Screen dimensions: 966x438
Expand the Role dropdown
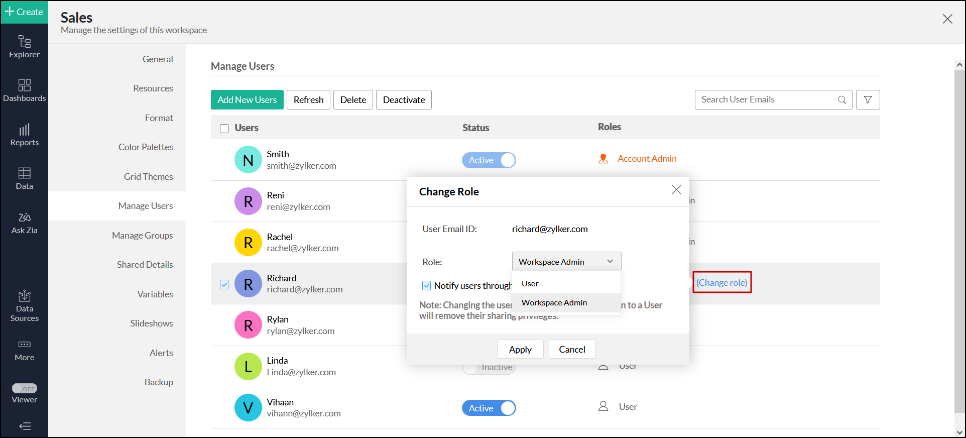click(x=566, y=262)
